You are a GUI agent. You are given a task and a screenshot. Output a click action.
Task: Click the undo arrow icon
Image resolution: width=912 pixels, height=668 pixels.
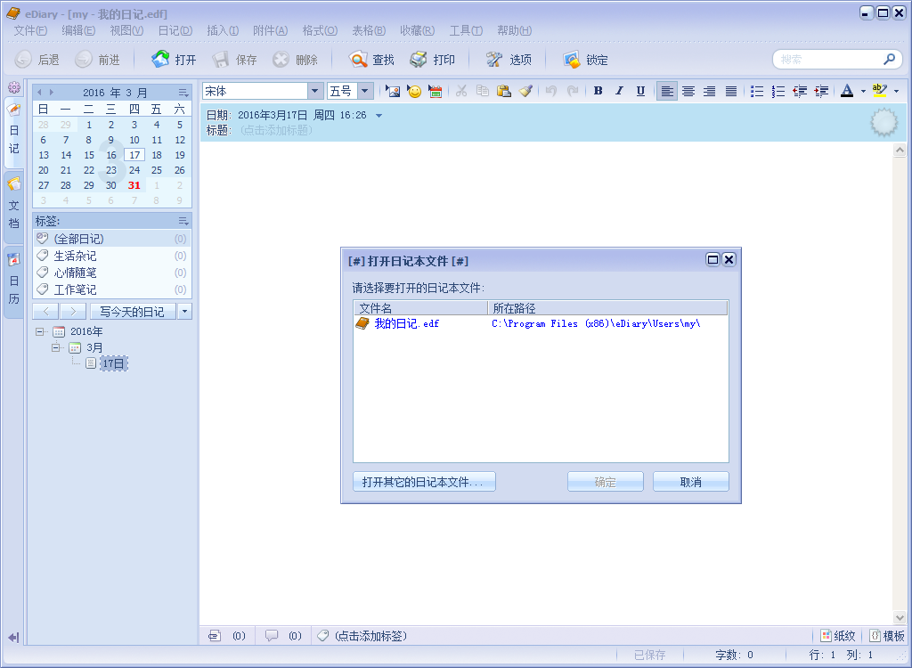[550, 91]
